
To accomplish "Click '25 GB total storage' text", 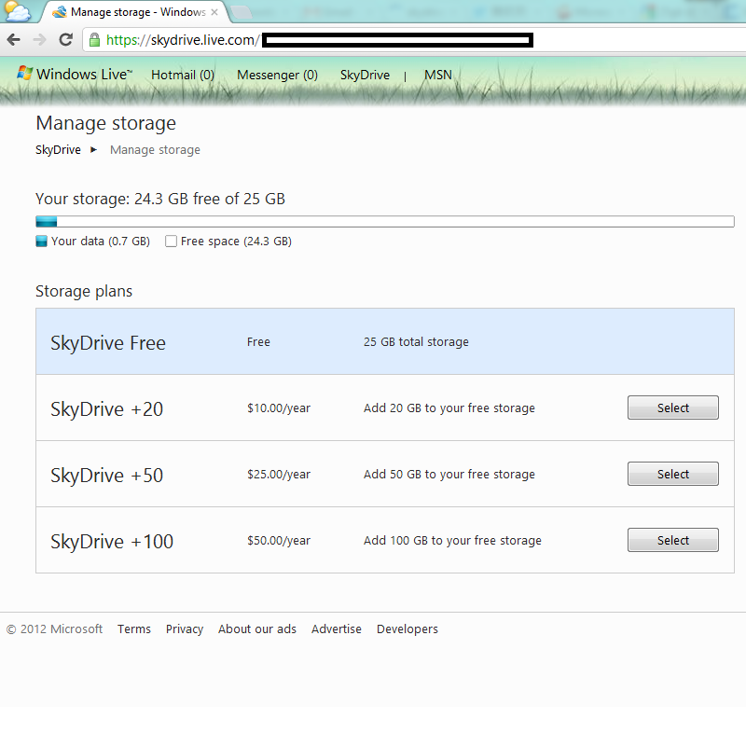I will tap(416, 342).
